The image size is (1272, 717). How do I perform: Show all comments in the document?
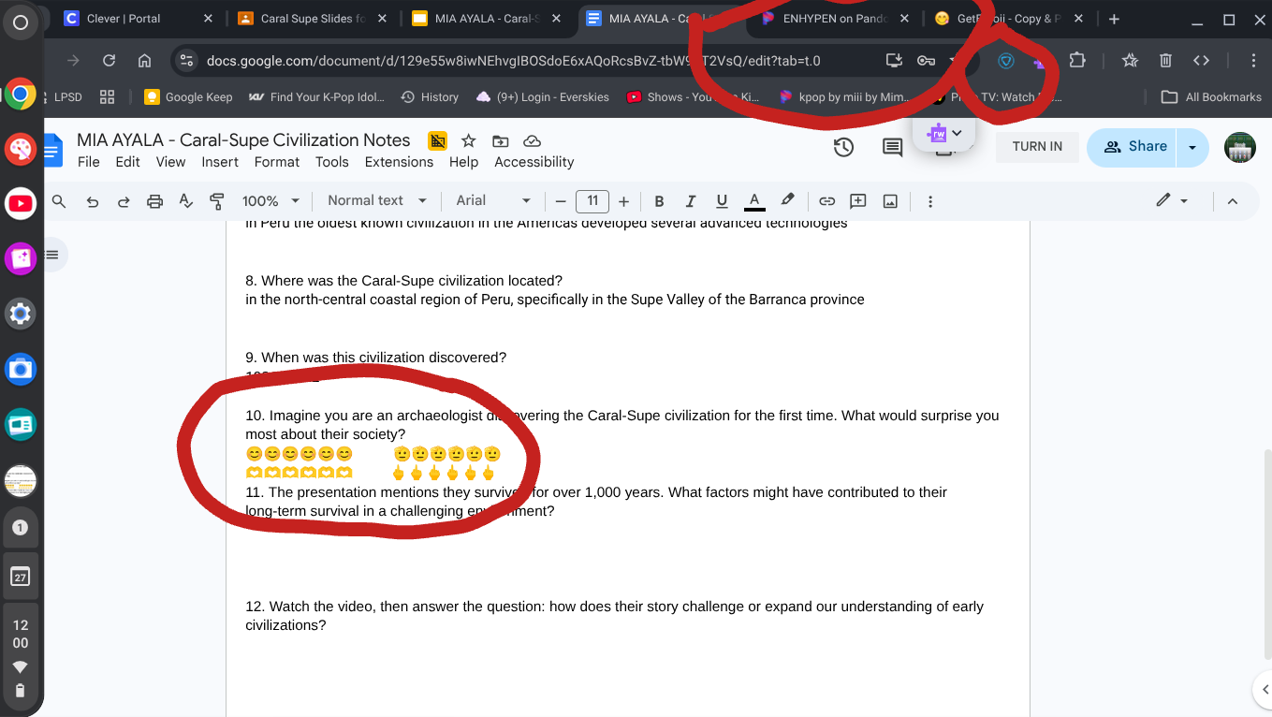pos(893,147)
